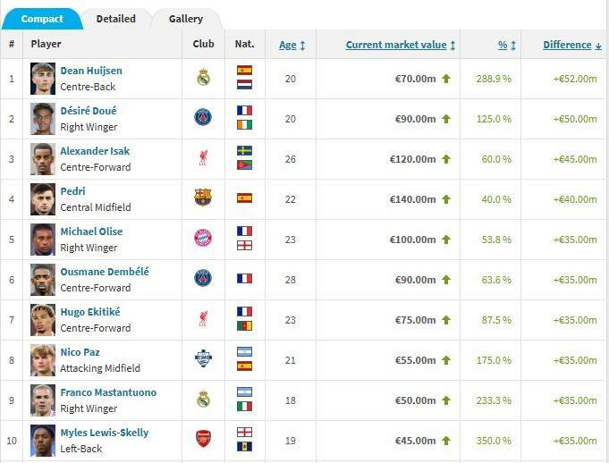Select the Compact view tab
The height and width of the screenshot is (463, 609).
click(x=43, y=19)
